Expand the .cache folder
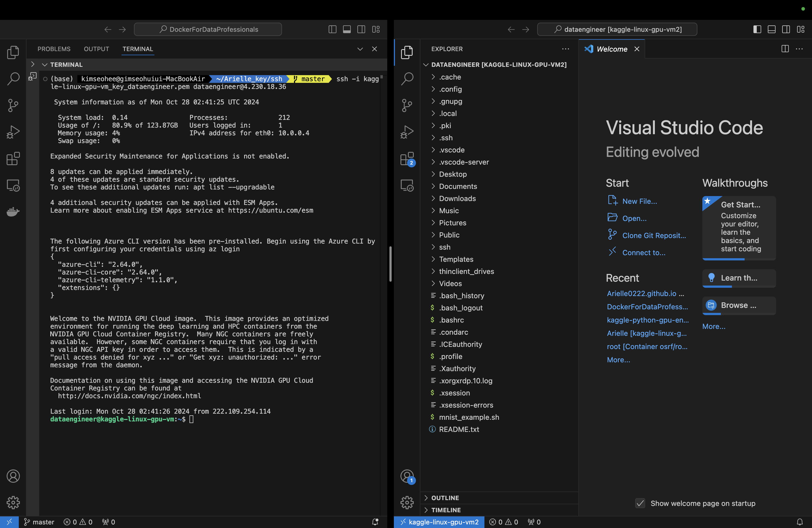This screenshot has width=812, height=528. (x=499, y=77)
